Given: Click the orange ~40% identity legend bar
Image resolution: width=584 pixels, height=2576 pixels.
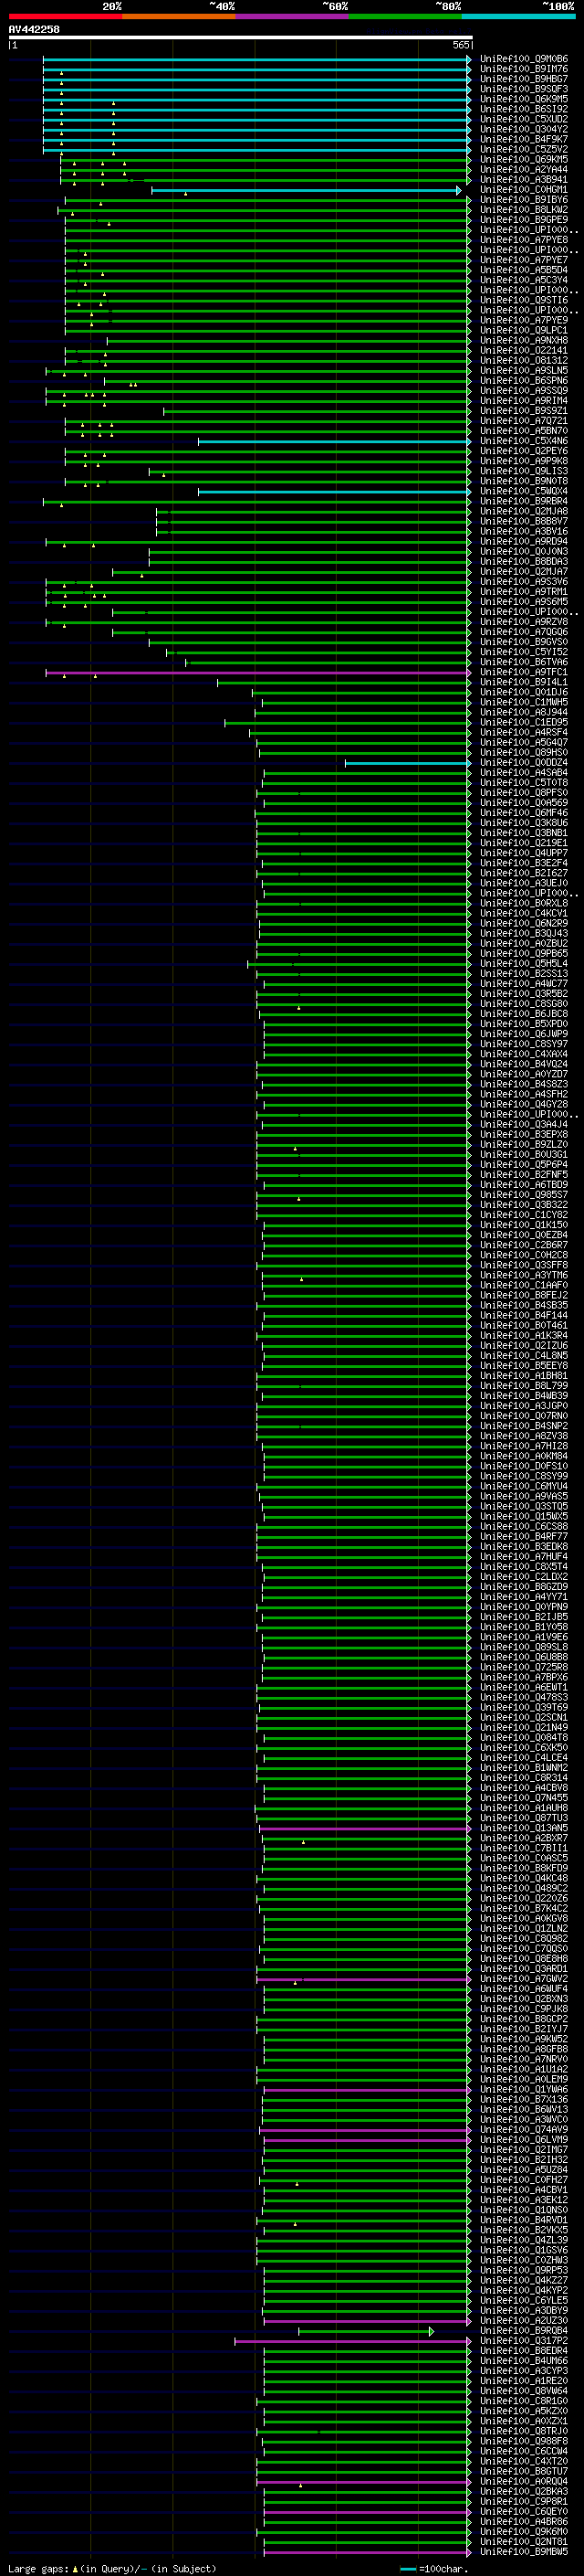Looking at the screenshot, I should coord(179,16).
